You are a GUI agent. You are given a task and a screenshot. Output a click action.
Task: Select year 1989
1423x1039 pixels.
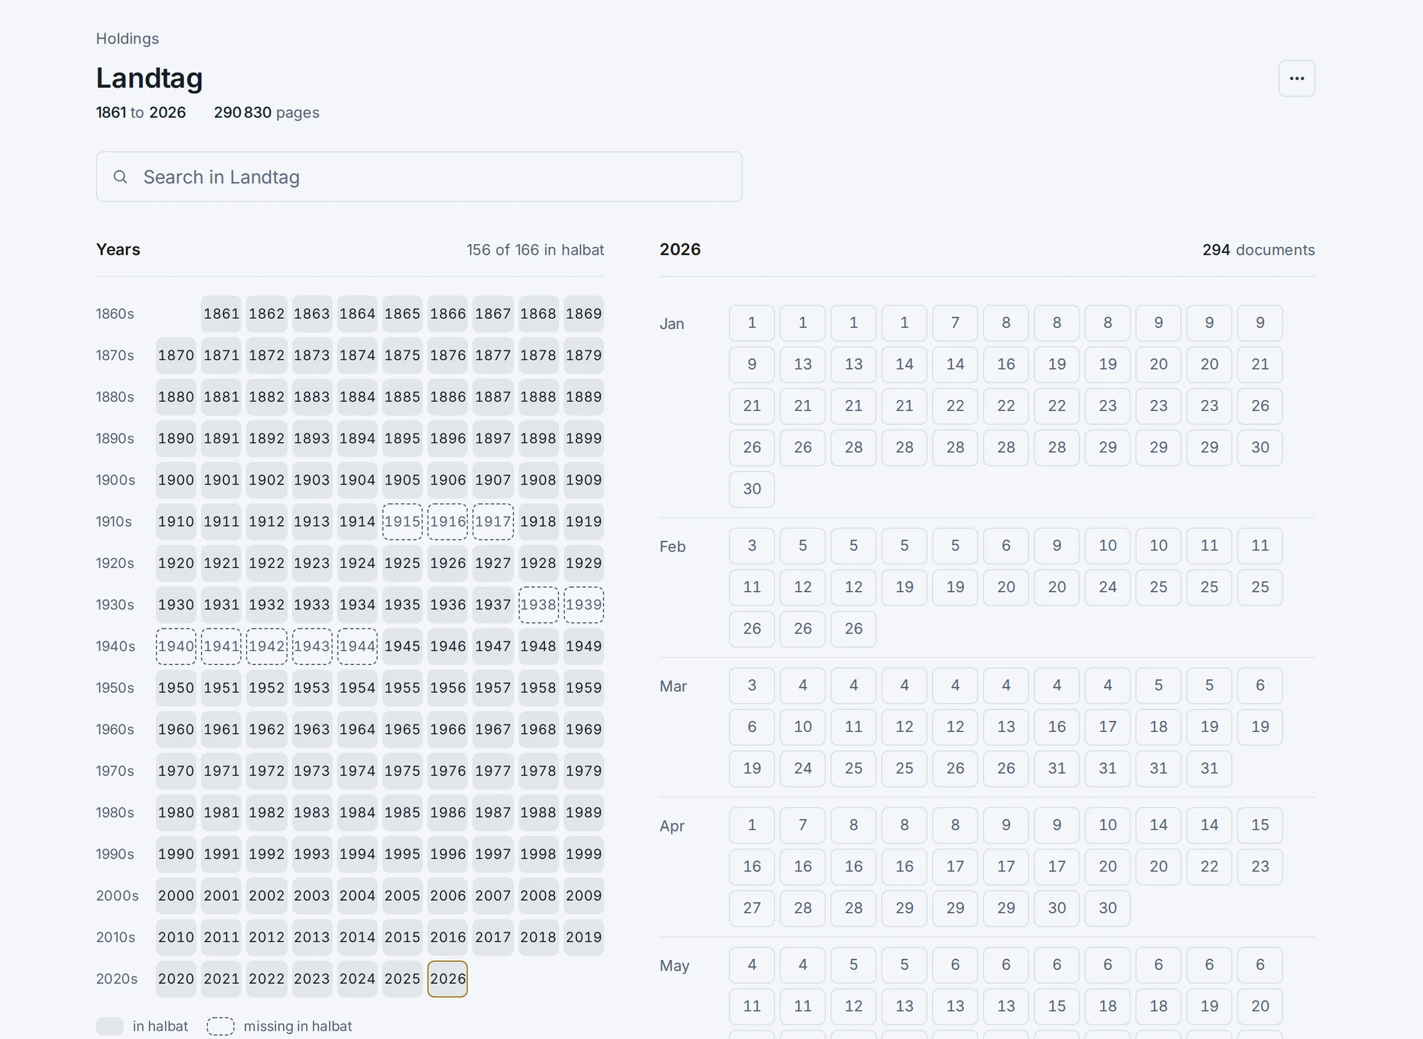pyautogui.click(x=583, y=812)
